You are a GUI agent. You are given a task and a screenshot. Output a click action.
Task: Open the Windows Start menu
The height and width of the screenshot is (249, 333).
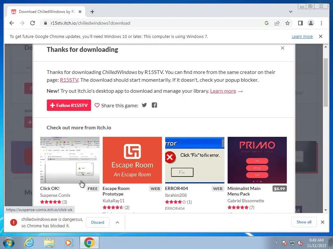click(9, 243)
